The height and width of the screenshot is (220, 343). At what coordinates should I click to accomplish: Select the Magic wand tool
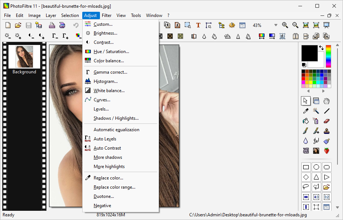(316, 111)
